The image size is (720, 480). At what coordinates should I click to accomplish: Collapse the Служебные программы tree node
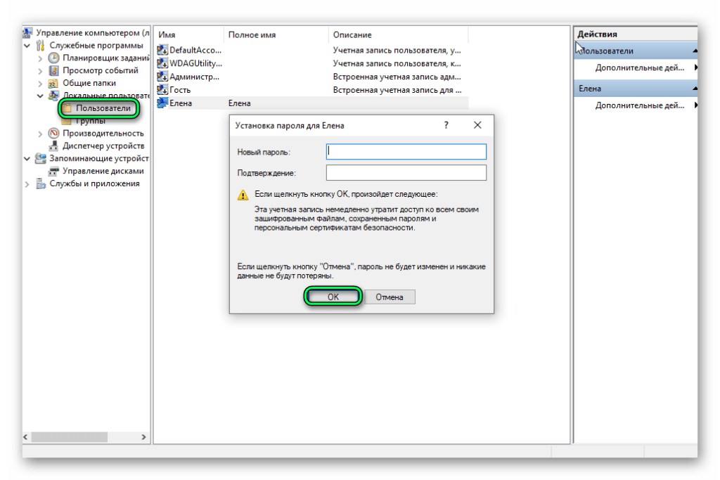(27, 46)
